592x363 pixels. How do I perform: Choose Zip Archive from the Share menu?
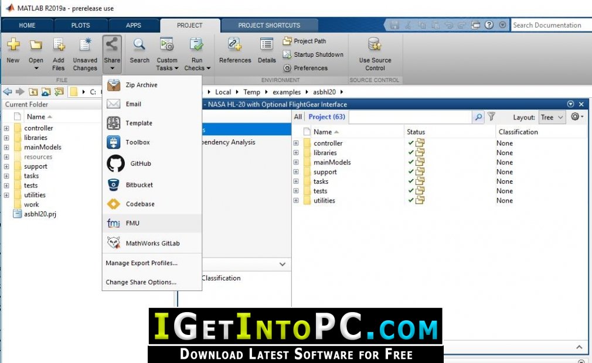pyautogui.click(x=152, y=85)
